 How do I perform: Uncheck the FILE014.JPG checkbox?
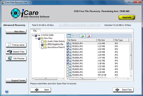[68, 43]
